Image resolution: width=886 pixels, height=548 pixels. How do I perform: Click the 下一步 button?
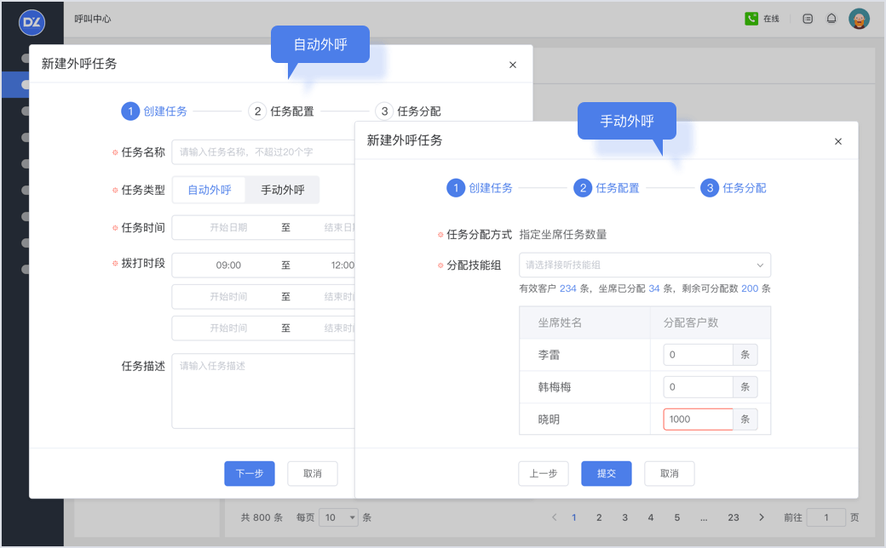click(250, 474)
